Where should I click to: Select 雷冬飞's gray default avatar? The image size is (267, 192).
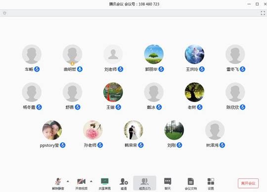235,54
